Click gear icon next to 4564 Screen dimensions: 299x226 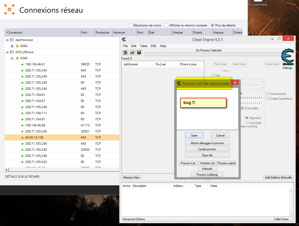click(x=17, y=46)
